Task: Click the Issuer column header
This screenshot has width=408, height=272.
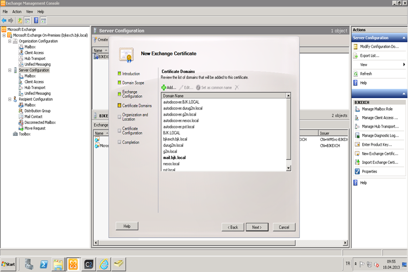Action: coord(333,133)
